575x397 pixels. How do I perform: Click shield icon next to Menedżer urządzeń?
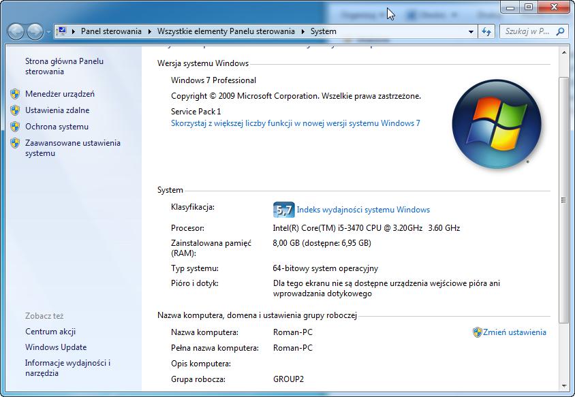click(15, 94)
